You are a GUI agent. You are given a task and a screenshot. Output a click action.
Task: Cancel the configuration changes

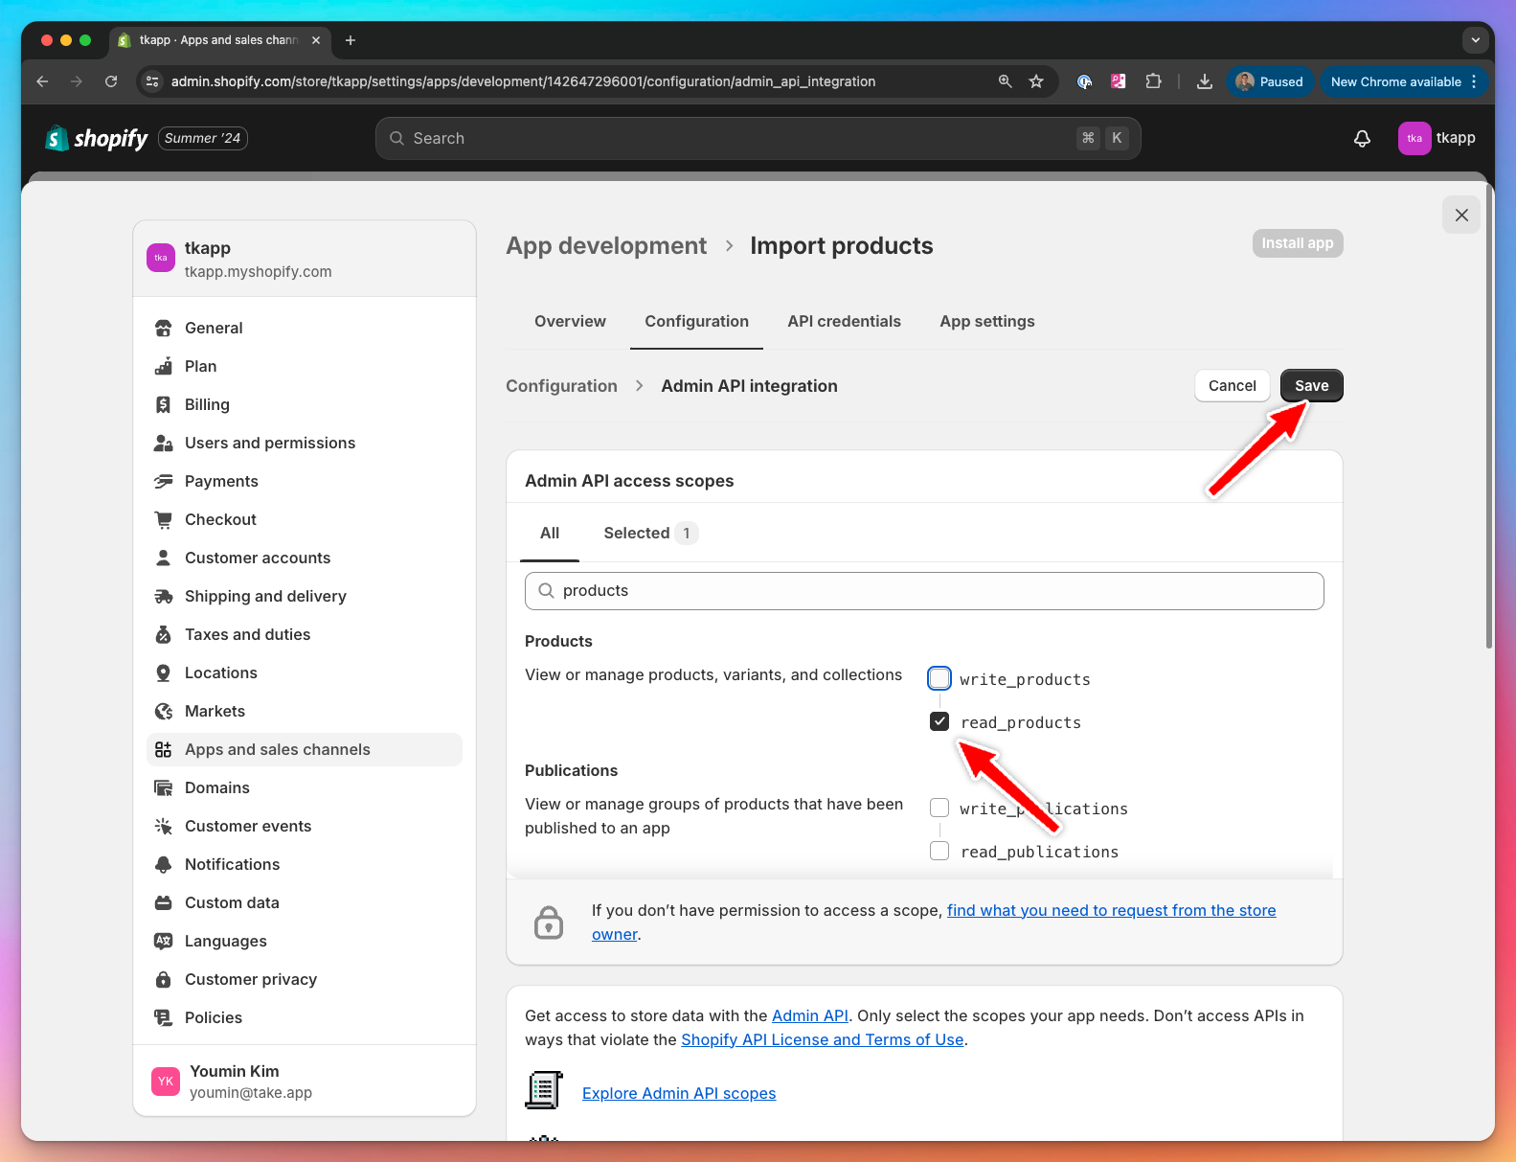pos(1232,386)
